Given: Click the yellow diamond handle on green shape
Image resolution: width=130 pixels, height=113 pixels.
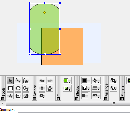Looking at the screenshot, I should [44, 13].
